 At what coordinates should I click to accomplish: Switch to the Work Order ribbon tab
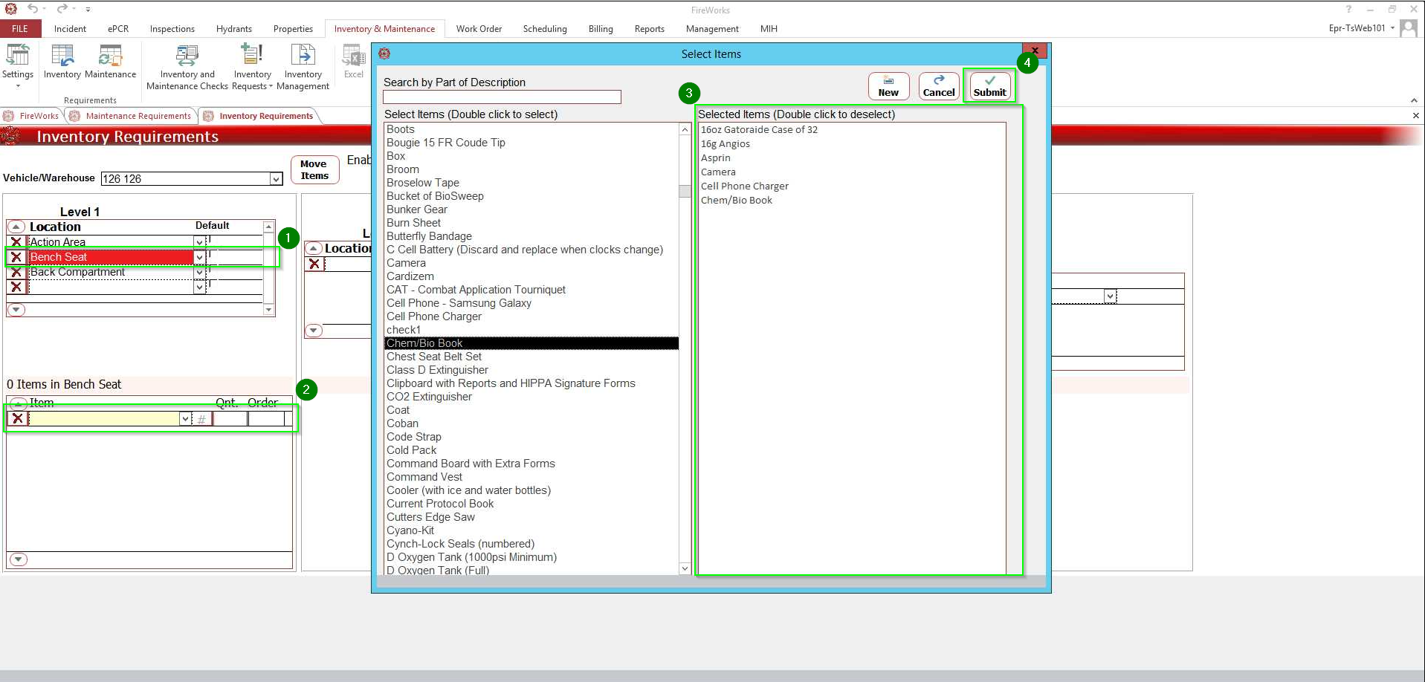coord(479,29)
